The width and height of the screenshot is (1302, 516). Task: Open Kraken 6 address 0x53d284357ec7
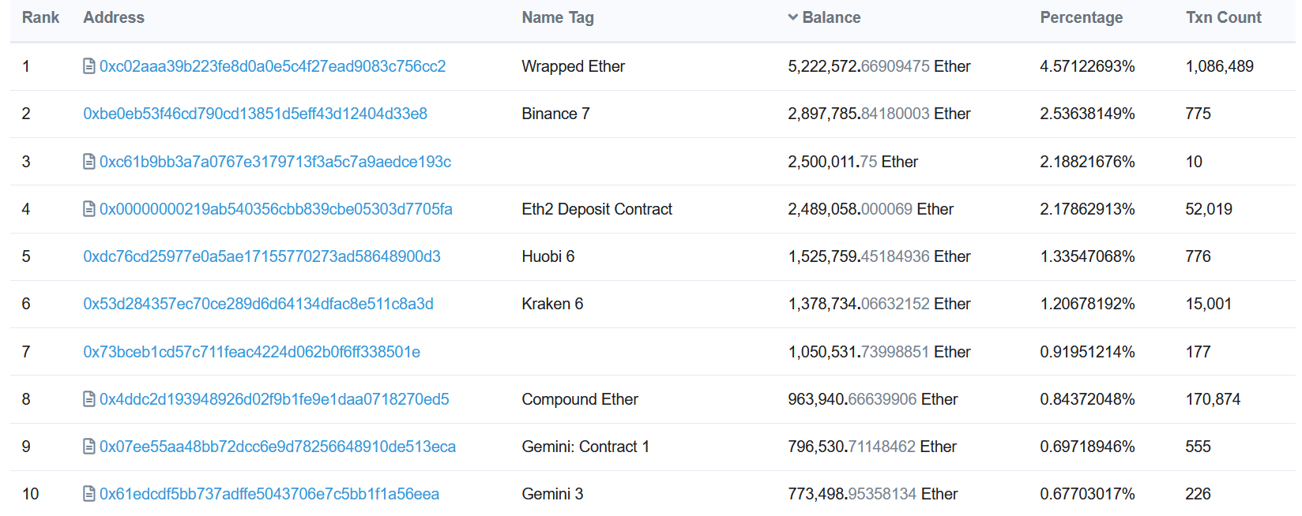(258, 304)
